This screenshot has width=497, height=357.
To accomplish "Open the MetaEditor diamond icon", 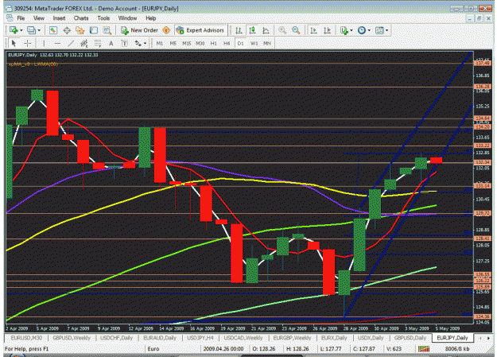I will [166, 30].
